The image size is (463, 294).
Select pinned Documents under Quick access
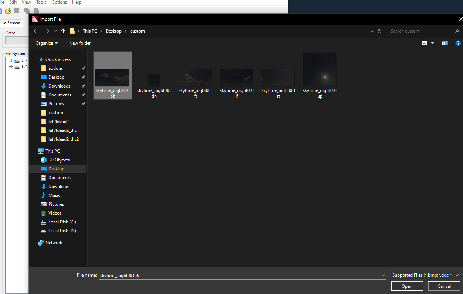pos(60,95)
